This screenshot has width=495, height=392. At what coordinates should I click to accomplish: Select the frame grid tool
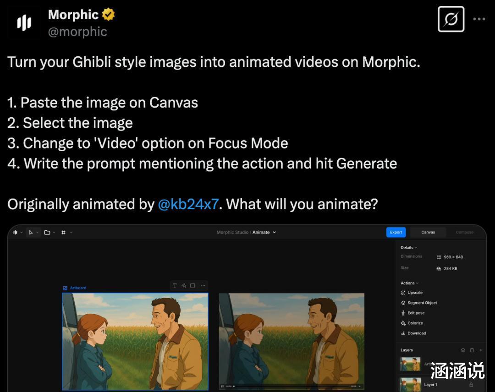pos(63,233)
